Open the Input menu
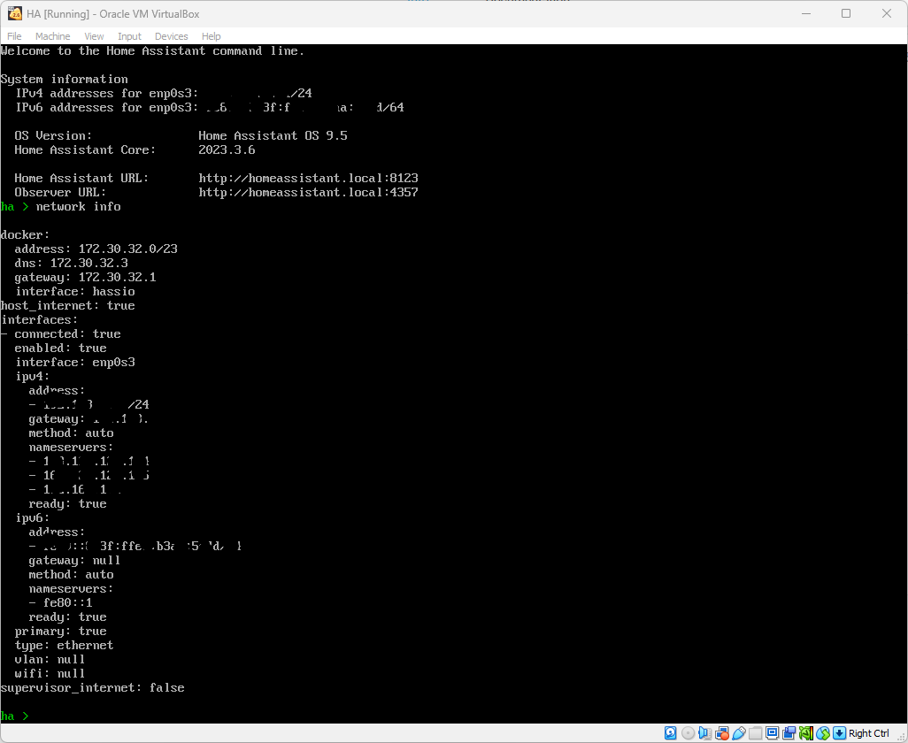 pyautogui.click(x=128, y=36)
